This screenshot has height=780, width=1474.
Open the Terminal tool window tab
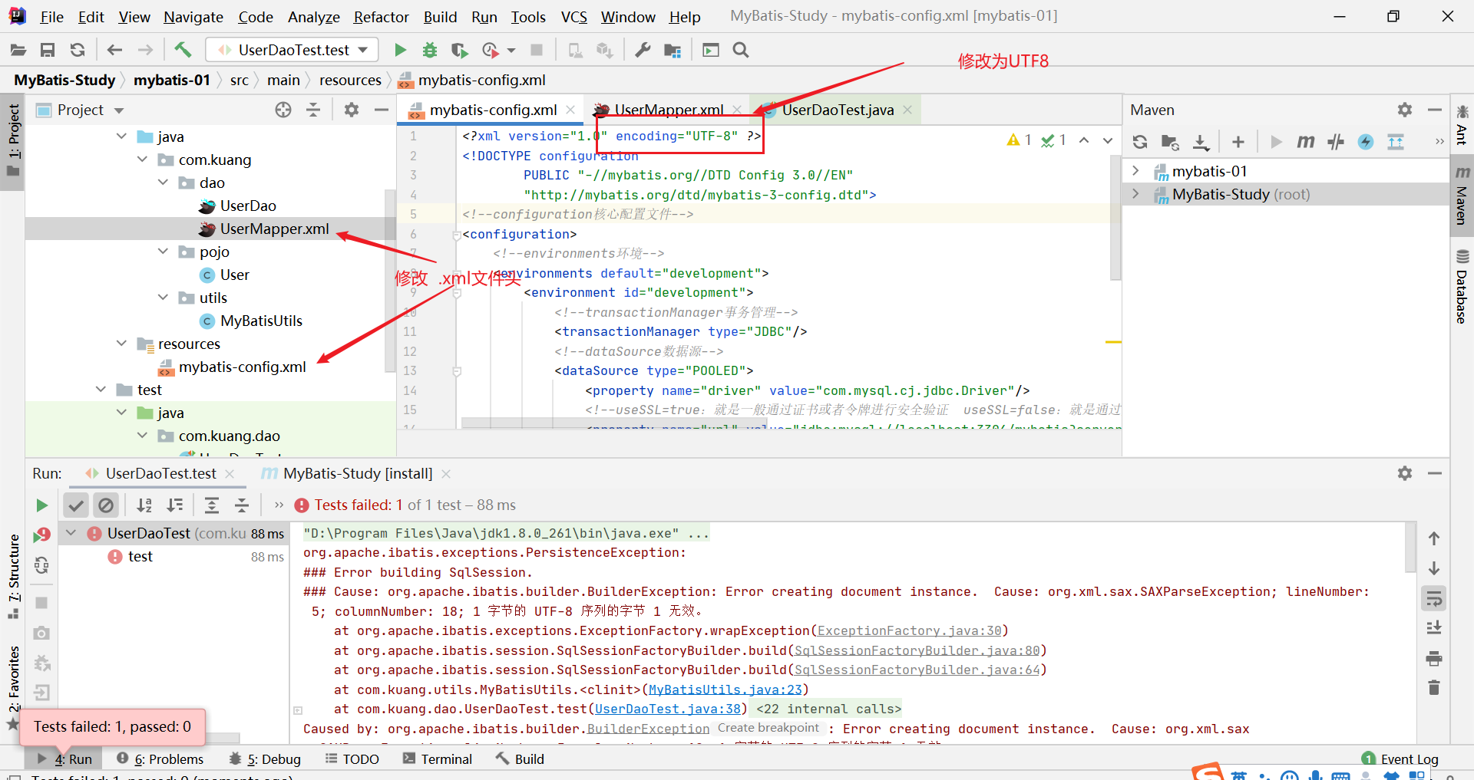[x=437, y=759]
